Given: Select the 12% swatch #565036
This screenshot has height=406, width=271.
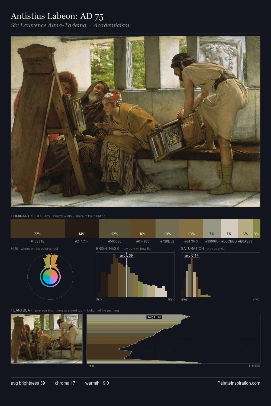Looking at the screenshot, I should 115,228.
